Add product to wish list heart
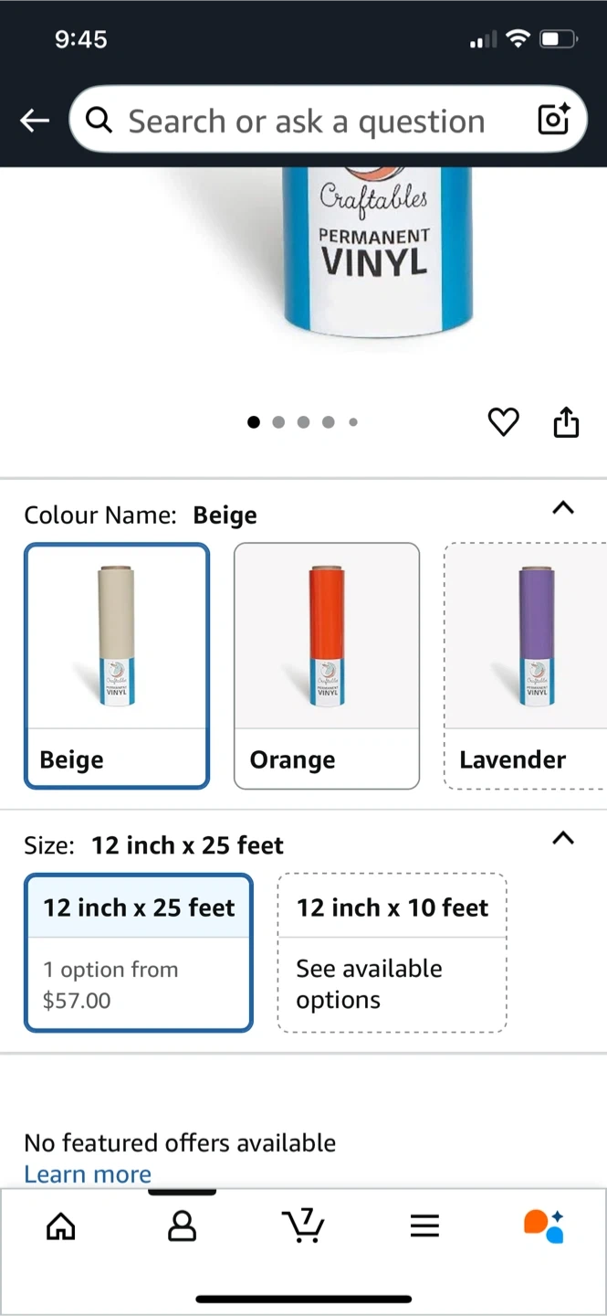The image size is (607, 1316). coord(503,421)
